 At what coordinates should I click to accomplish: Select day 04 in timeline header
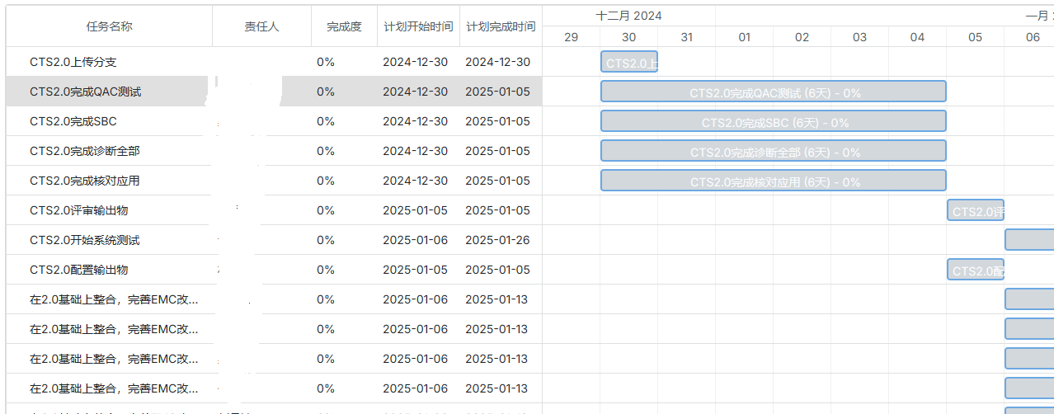click(x=917, y=37)
